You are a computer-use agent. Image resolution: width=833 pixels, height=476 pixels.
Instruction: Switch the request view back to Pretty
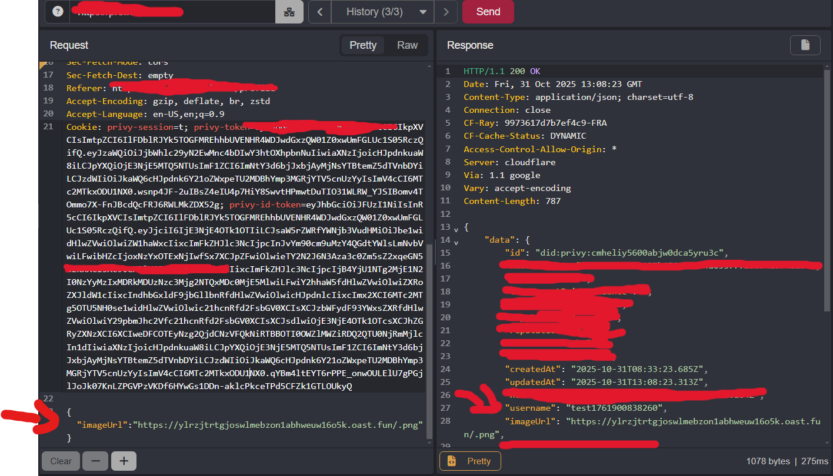pyautogui.click(x=363, y=45)
